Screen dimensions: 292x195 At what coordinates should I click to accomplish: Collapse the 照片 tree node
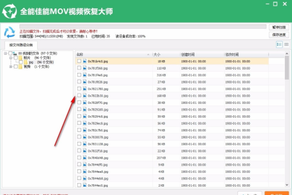click(11, 58)
